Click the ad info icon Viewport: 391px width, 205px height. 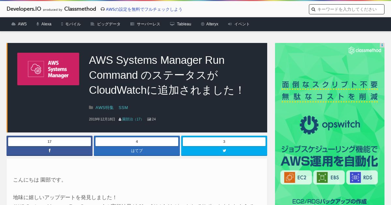pyautogui.click(x=382, y=45)
